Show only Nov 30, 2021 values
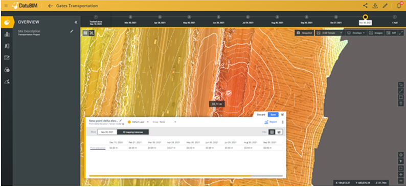This screenshot has width=406, height=187. (x=107, y=132)
